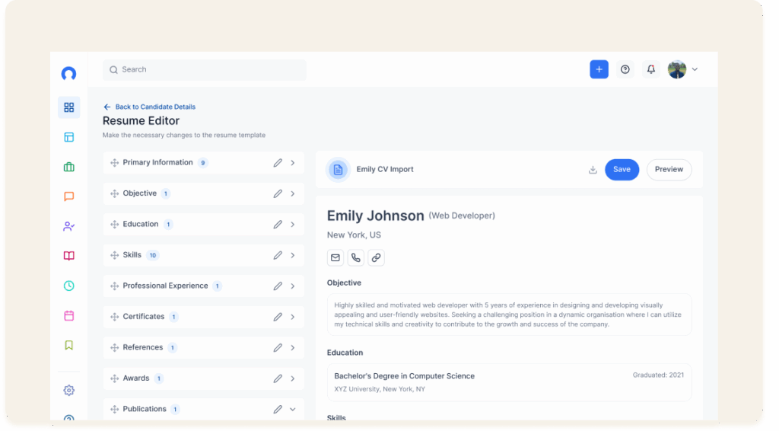779x431 pixels.
Task: Select the Certificates section row
Action: coord(204,317)
